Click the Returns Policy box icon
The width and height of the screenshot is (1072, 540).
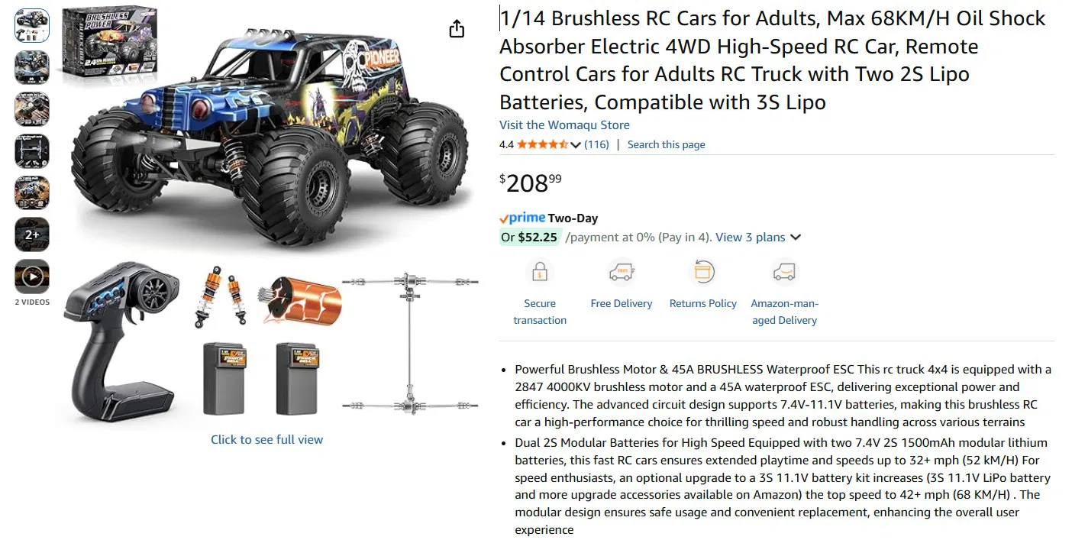pos(702,272)
